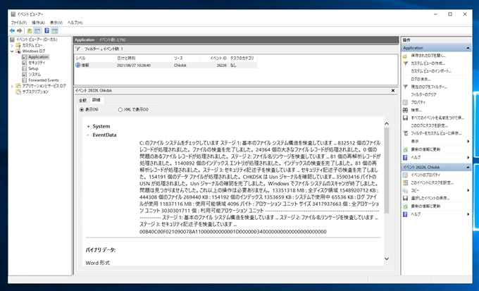479x291 pixels.
Task: Click the システム log icon
Action: (x=25, y=74)
